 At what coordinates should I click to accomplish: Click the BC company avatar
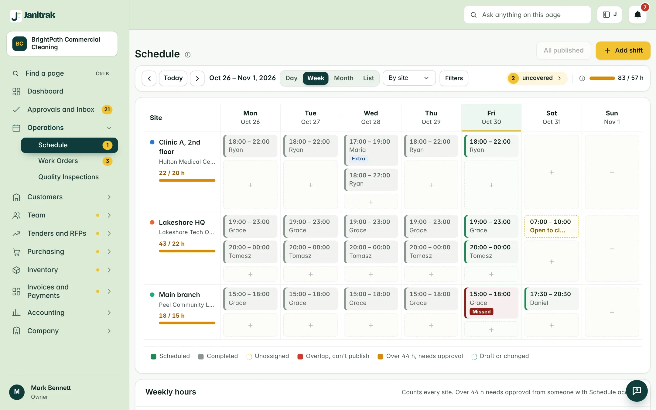[19, 43]
